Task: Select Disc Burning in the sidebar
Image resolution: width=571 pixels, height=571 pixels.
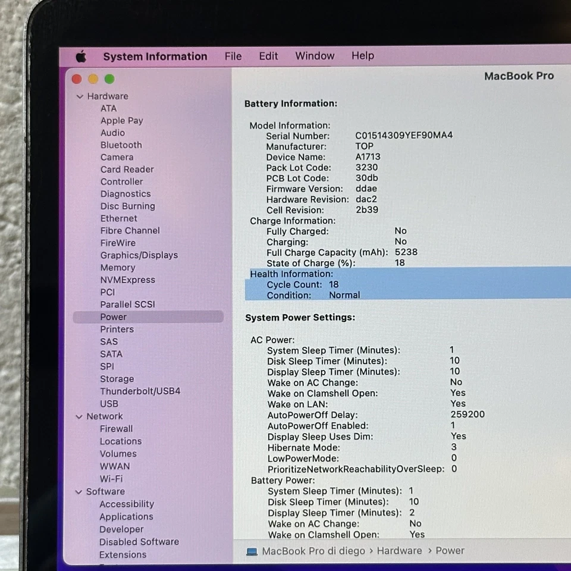Action: point(128,206)
